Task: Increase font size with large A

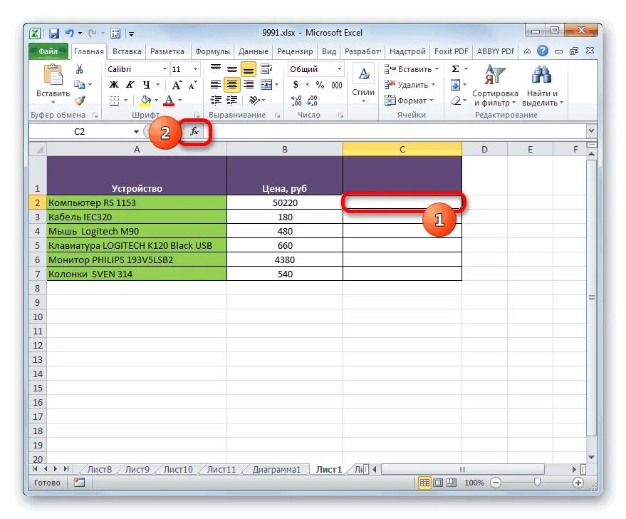Action: (x=177, y=85)
